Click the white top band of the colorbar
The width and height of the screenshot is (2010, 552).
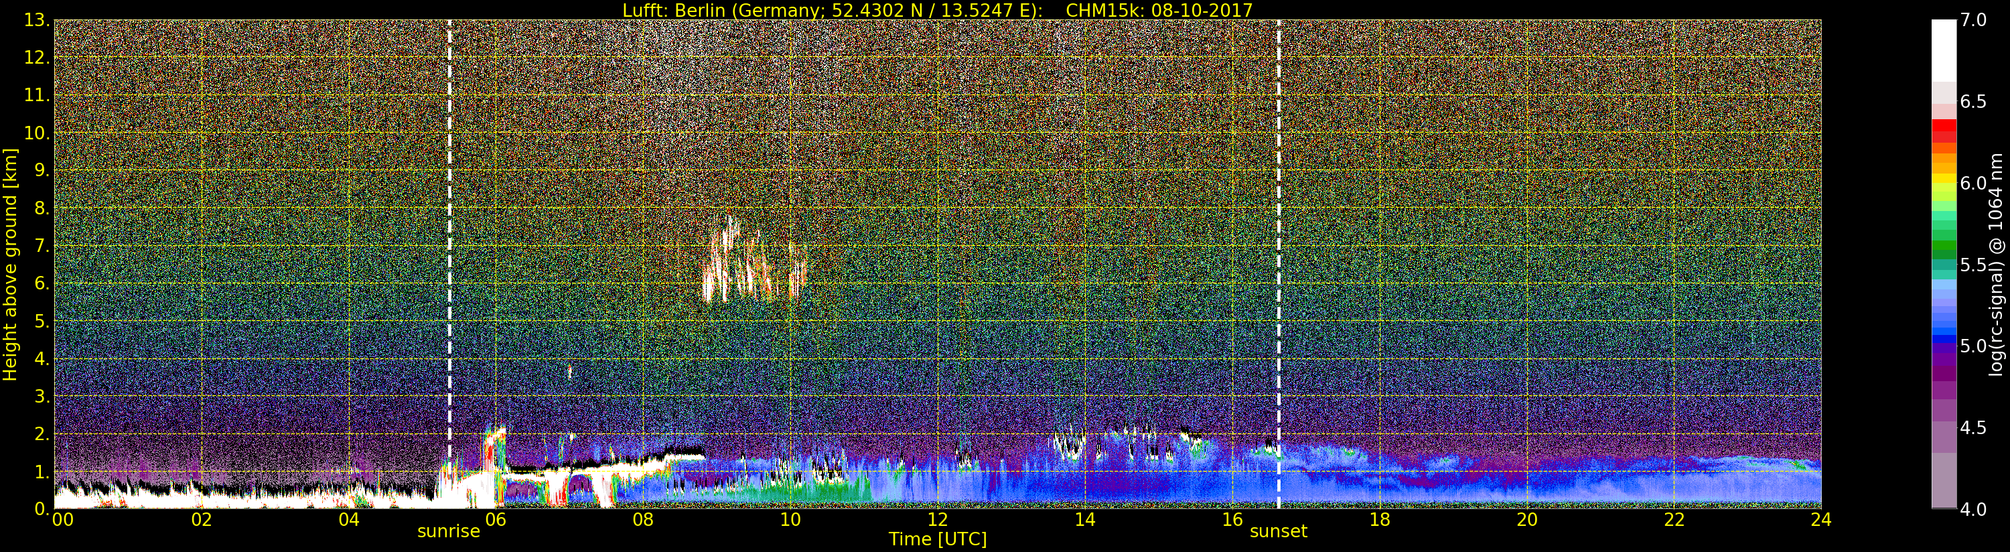[1944, 51]
